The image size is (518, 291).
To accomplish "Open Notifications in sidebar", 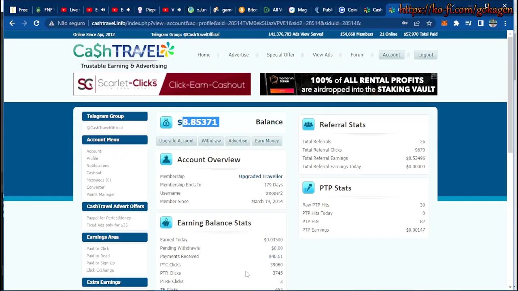I will [x=98, y=166].
